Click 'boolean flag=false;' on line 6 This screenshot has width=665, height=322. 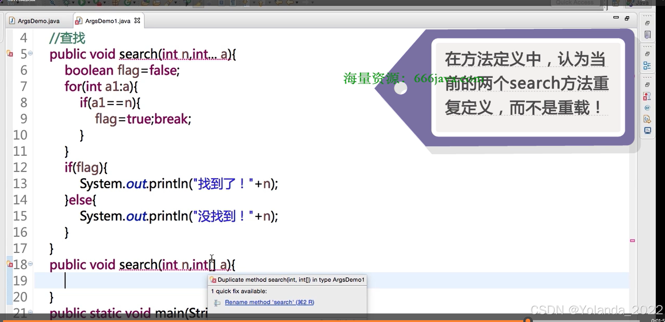[x=122, y=70]
